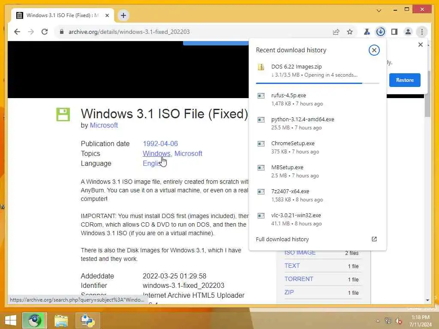Open rufus-4.5p.exe from downloads

pyautogui.click(x=317, y=99)
